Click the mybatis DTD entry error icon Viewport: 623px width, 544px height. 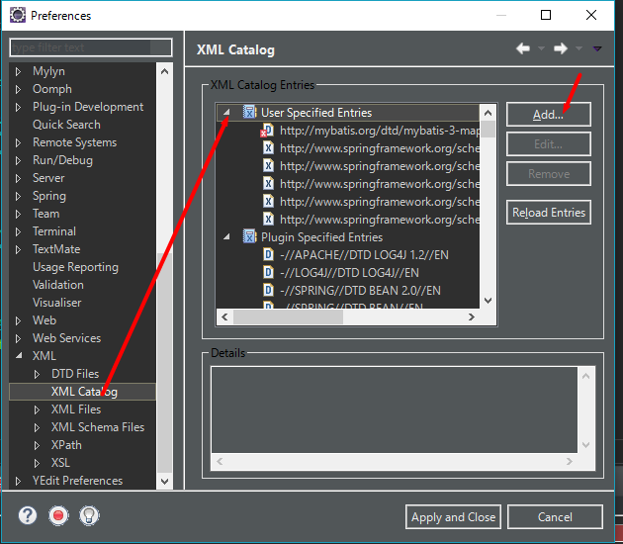coord(268,131)
